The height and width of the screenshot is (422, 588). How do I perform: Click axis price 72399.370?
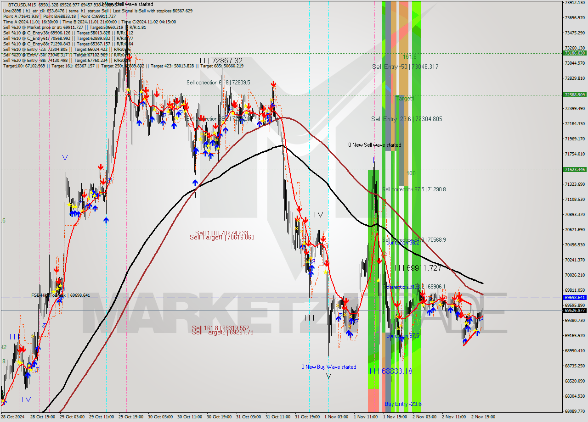pyautogui.click(x=575, y=109)
